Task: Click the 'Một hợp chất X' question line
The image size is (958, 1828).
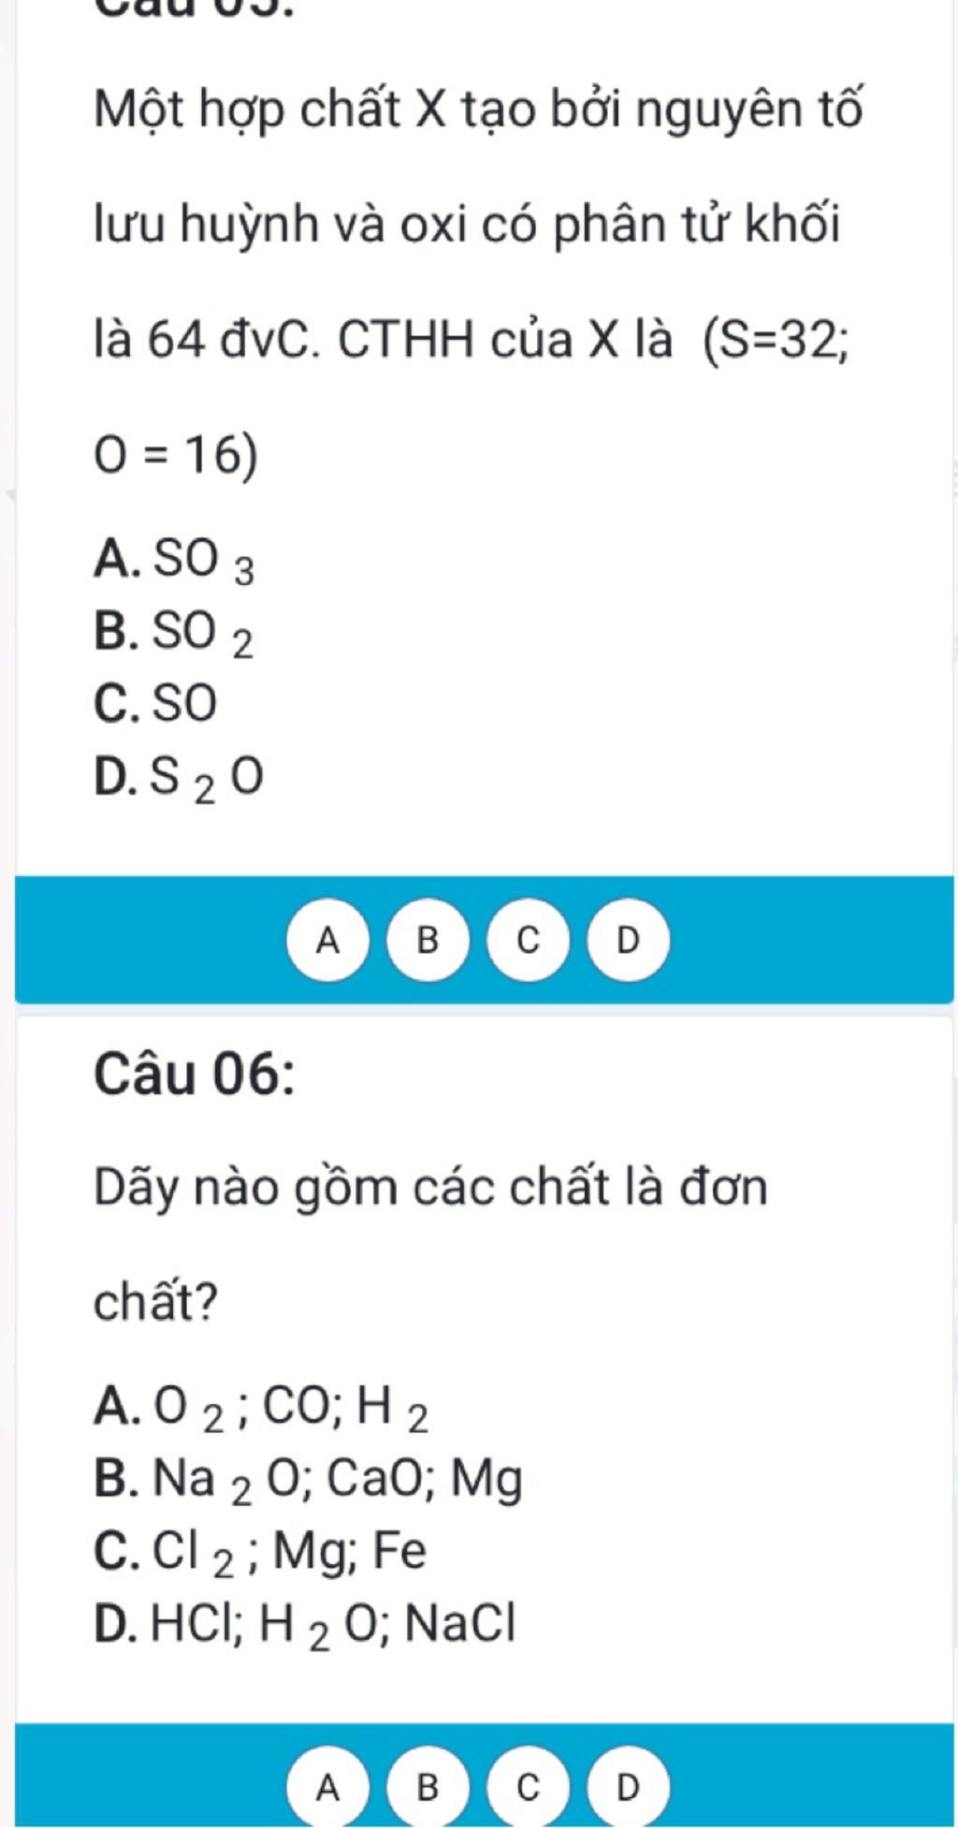Action: click(477, 110)
